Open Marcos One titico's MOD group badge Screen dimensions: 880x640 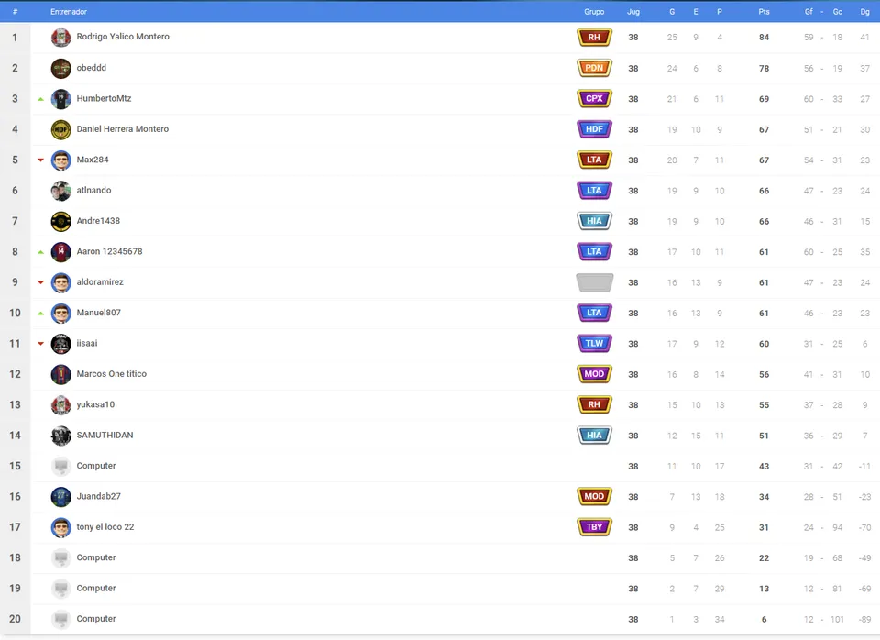pyautogui.click(x=594, y=374)
